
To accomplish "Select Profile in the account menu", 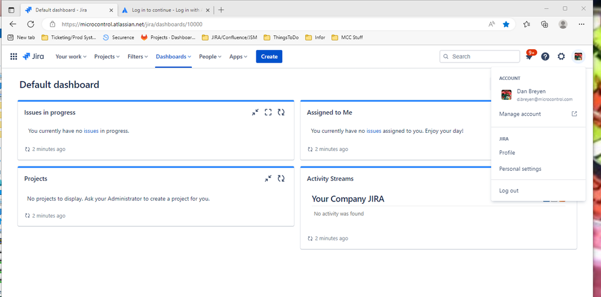I will pyautogui.click(x=538, y=153).
